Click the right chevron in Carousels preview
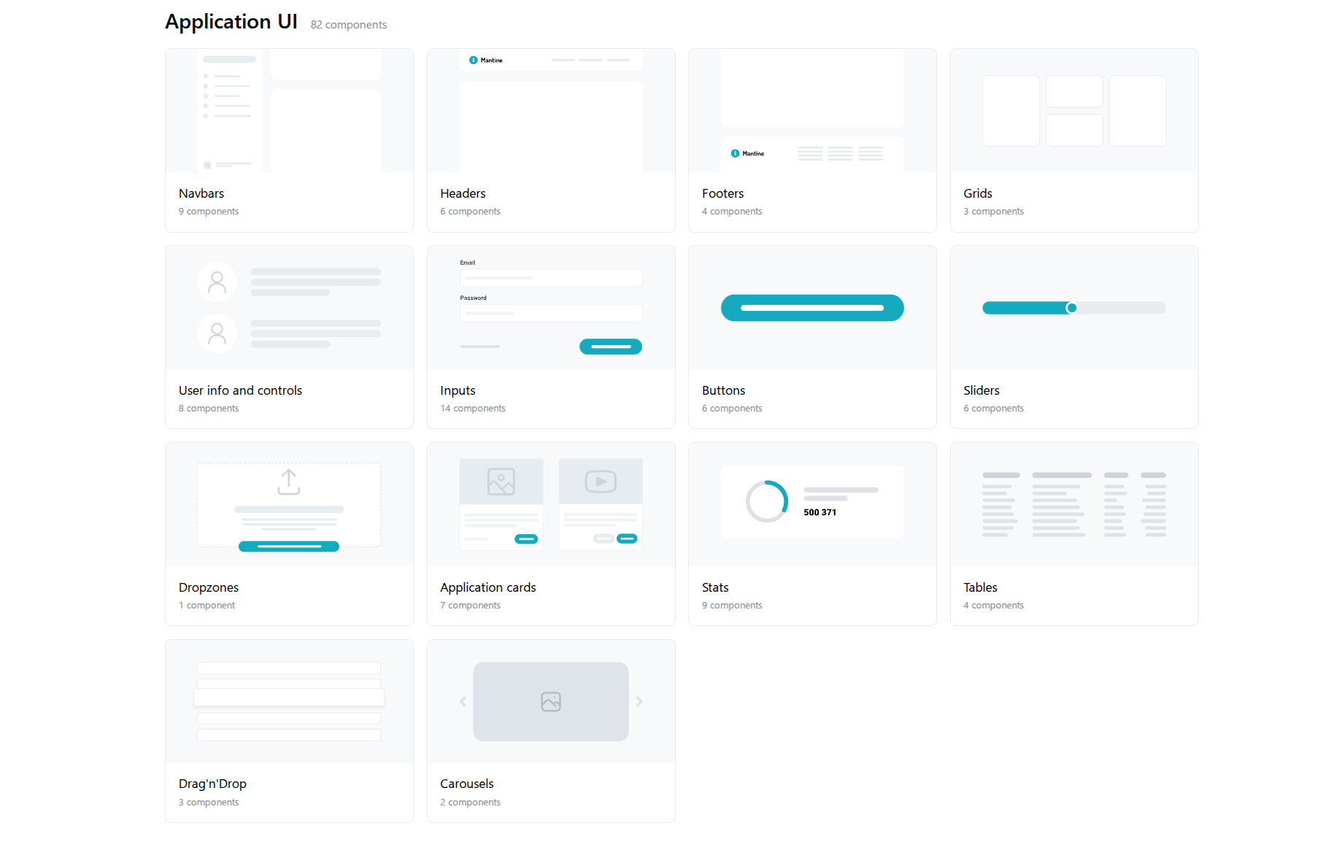 [x=640, y=701]
